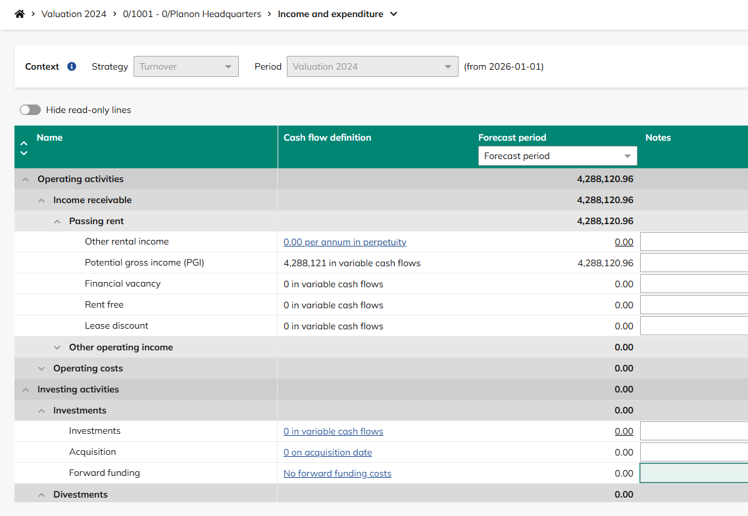Open the Context info icon
Image resolution: width=748 pixels, height=516 pixels.
coord(72,66)
